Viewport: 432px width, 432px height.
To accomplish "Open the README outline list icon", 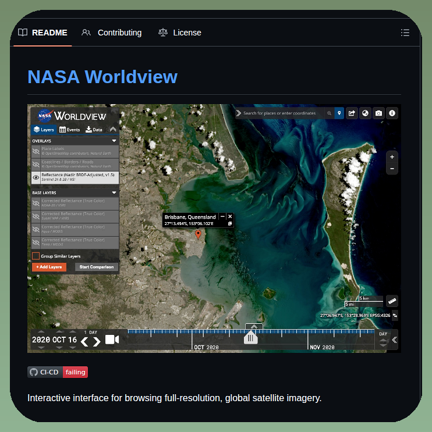I will pyautogui.click(x=405, y=33).
